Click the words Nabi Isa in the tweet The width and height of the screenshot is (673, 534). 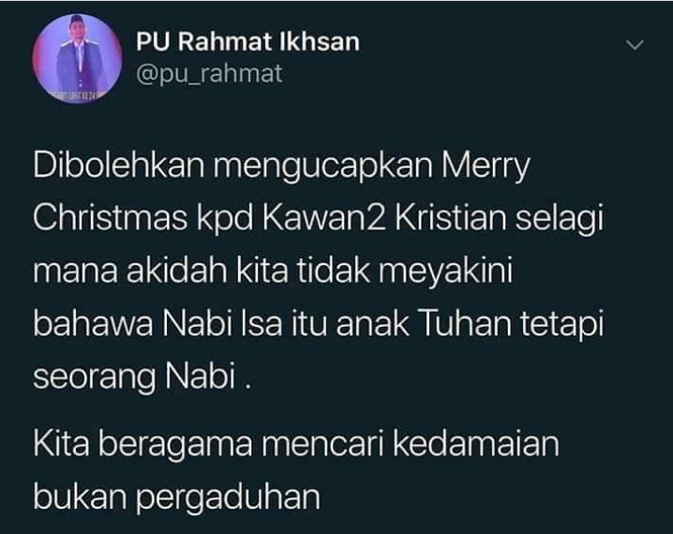(222, 323)
